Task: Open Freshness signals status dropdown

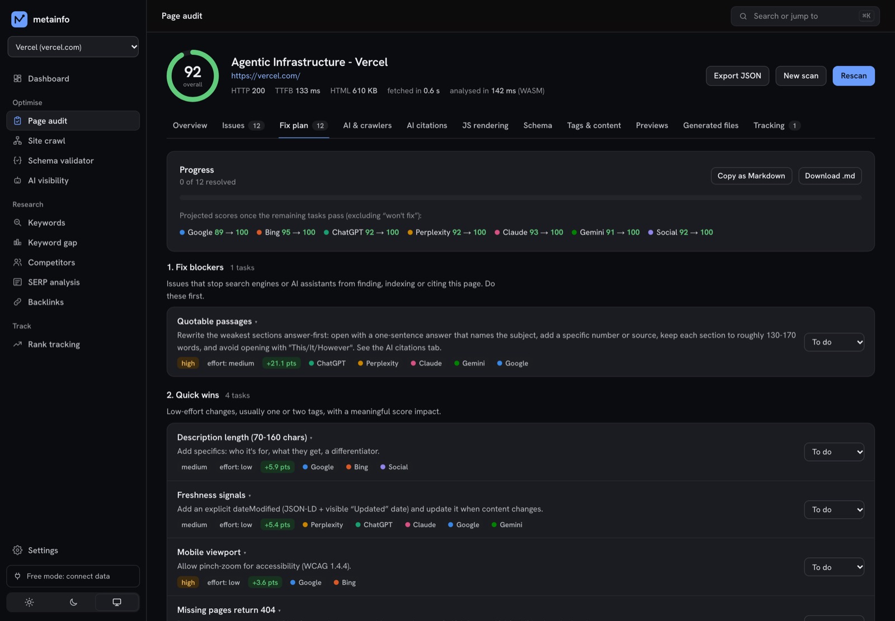Action: pyautogui.click(x=834, y=510)
